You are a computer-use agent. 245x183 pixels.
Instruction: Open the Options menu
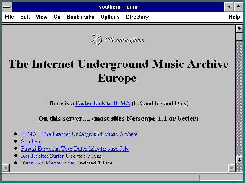tap(110, 17)
